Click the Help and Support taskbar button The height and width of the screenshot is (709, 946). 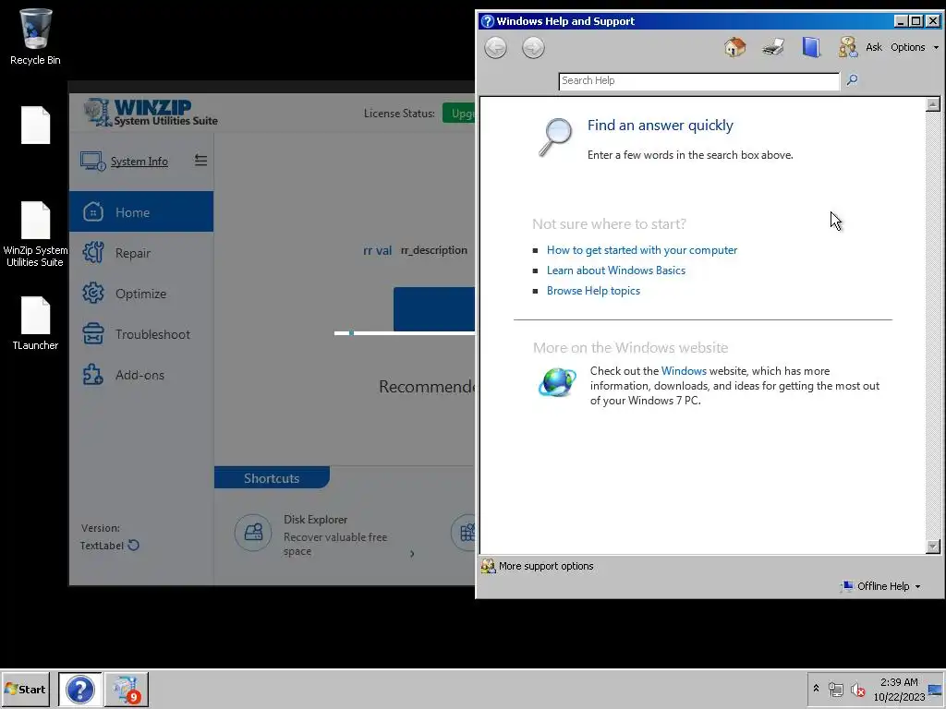tap(79, 689)
